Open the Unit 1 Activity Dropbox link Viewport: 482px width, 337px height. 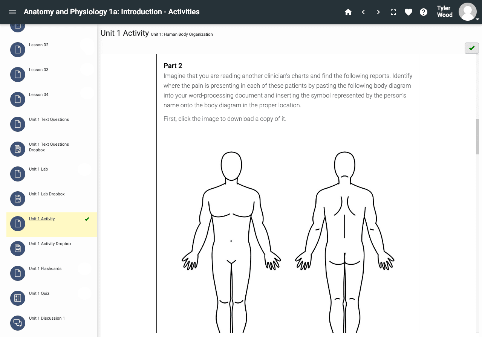[x=50, y=244]
